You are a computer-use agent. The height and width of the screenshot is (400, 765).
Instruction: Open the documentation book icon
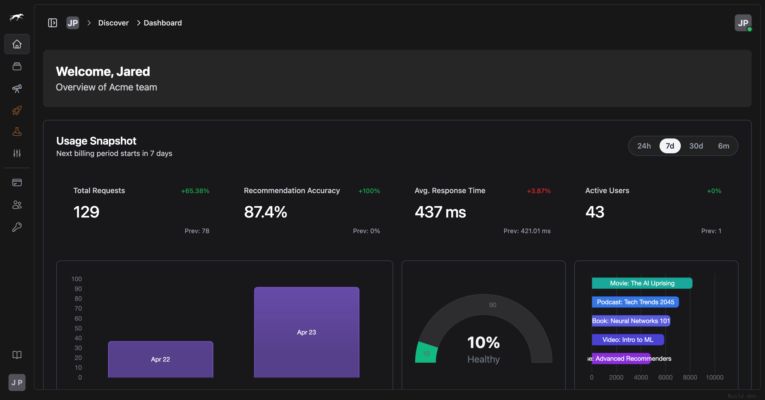[x=17, y=355]
